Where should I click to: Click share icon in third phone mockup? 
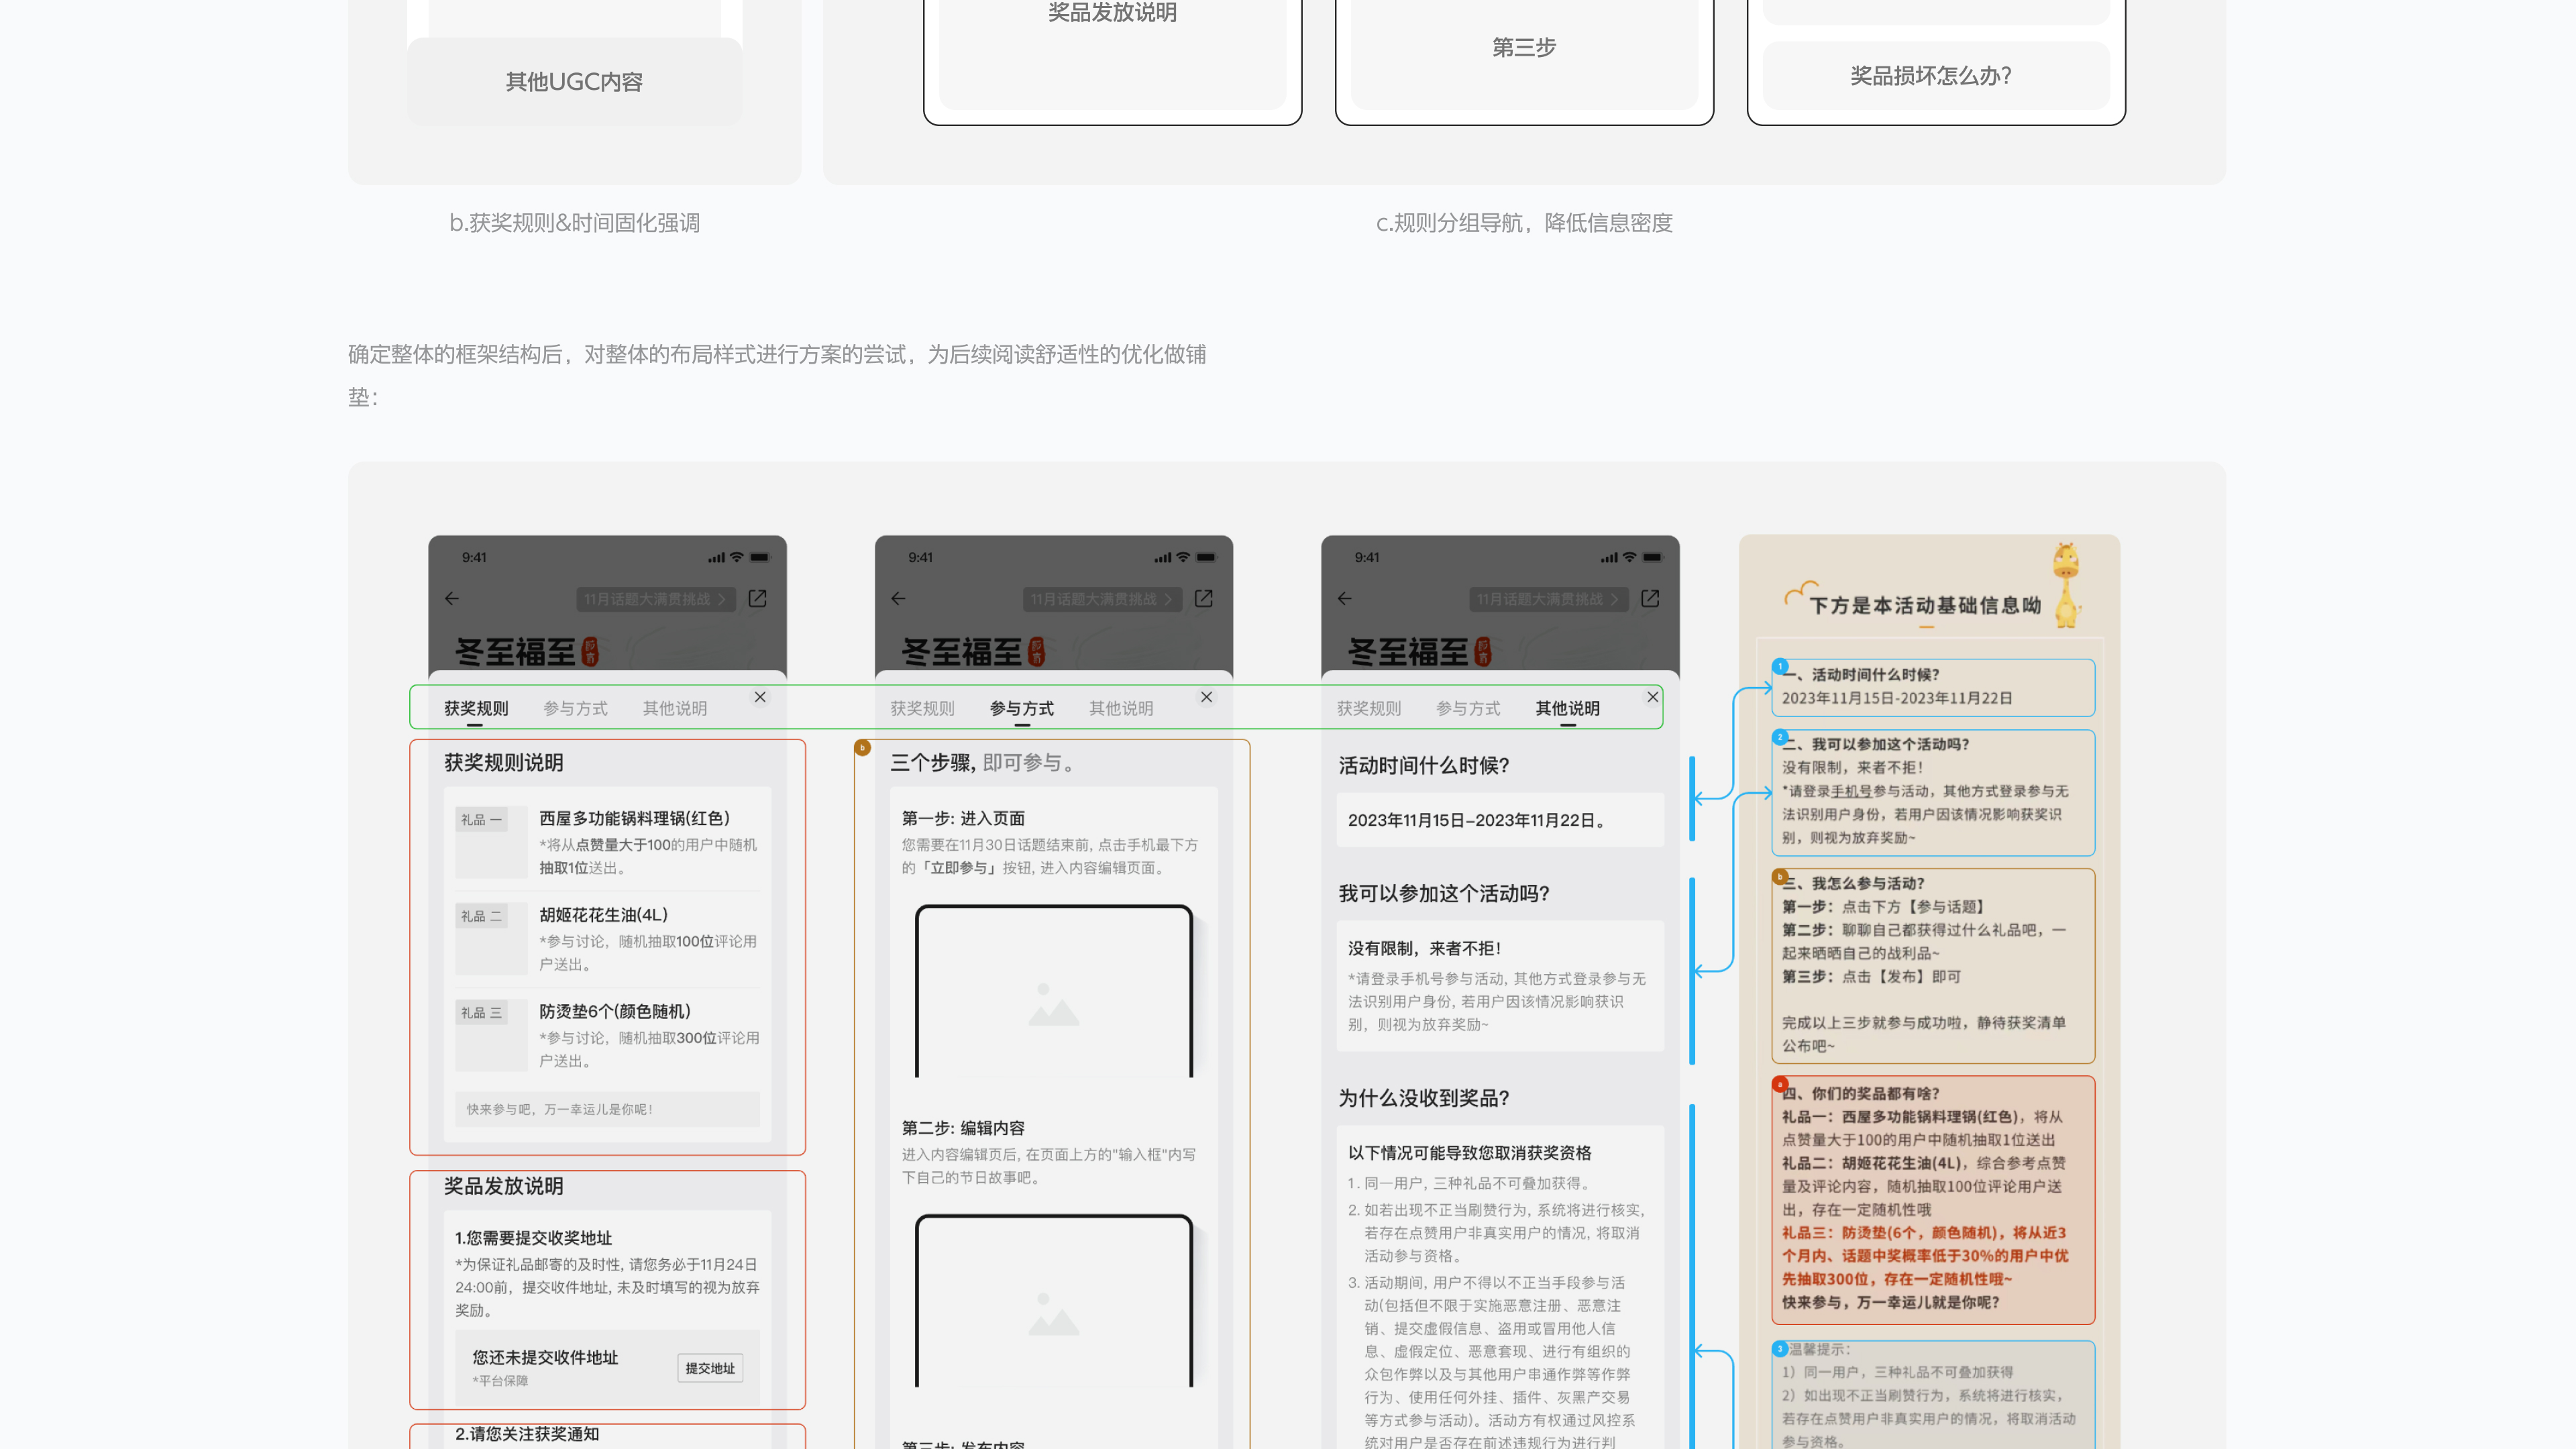pyautogui.click(x=1650, y=598)
